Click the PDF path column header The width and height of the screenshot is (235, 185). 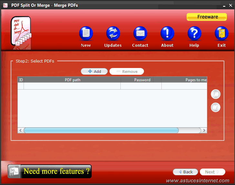coord(72,80)
